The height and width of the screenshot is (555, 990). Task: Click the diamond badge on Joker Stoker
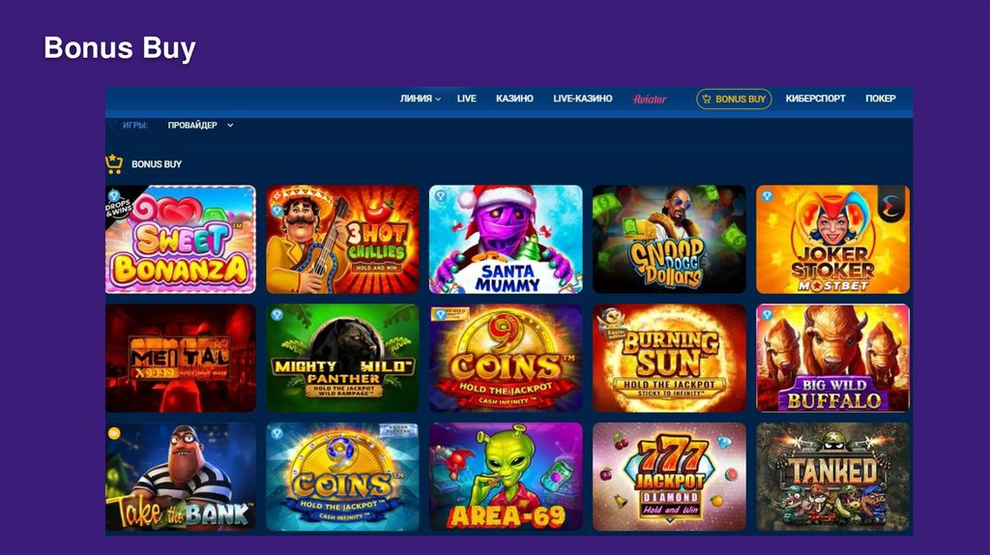pos(767,195)
